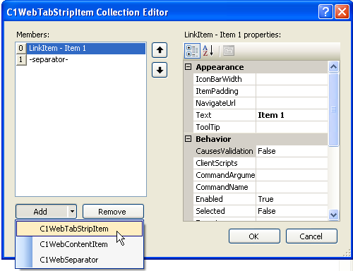Click the IconBarWidth value field
The image size is (353, 271).
pos(292,79)
